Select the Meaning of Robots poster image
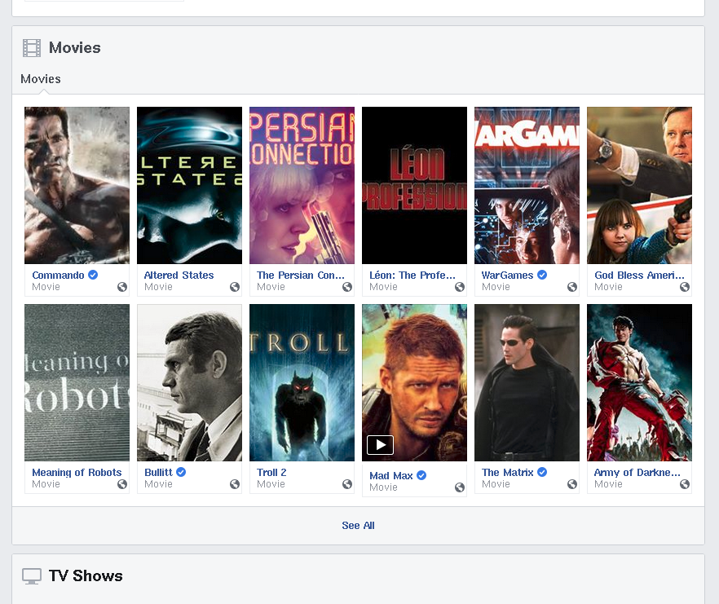The height and width of the screenshot is (604, 719). (x=77, y=382)
